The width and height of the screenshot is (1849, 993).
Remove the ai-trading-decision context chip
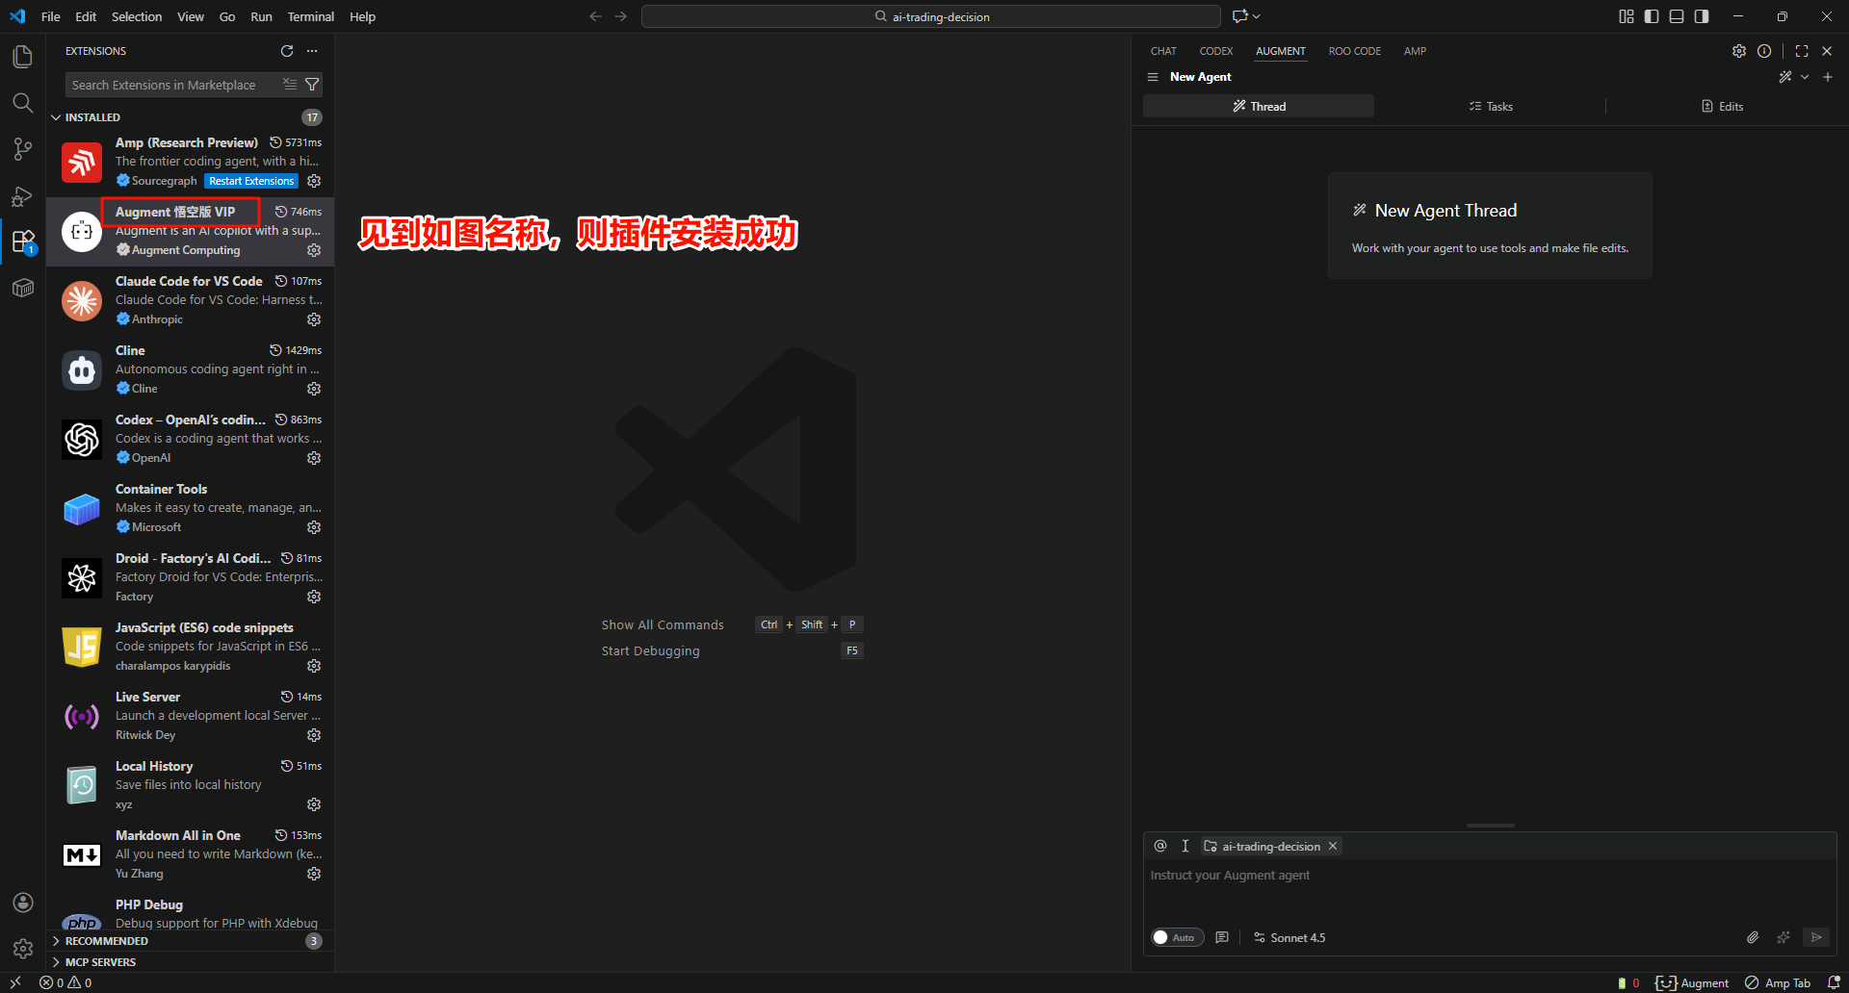(x=1333, y=846)
